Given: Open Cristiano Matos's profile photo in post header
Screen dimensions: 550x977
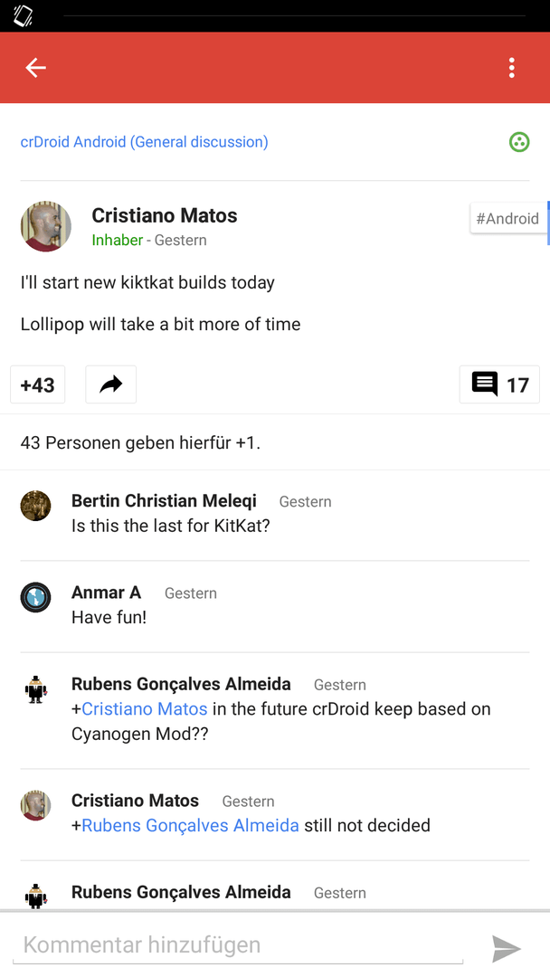Looking at the screenshot, I should [x=45, y=226].
